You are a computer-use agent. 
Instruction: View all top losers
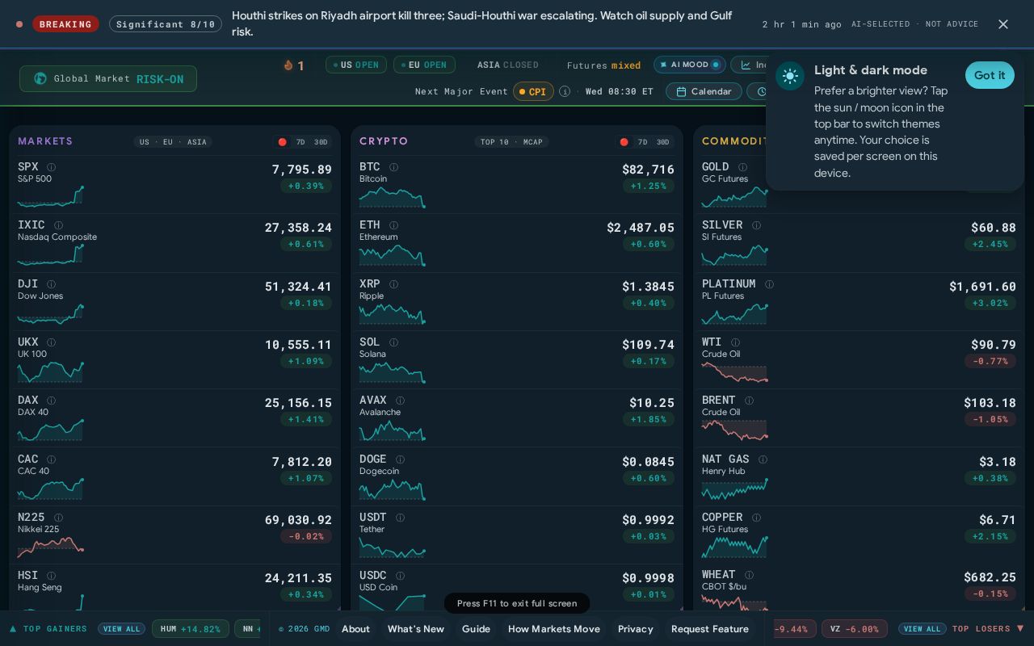922,629
